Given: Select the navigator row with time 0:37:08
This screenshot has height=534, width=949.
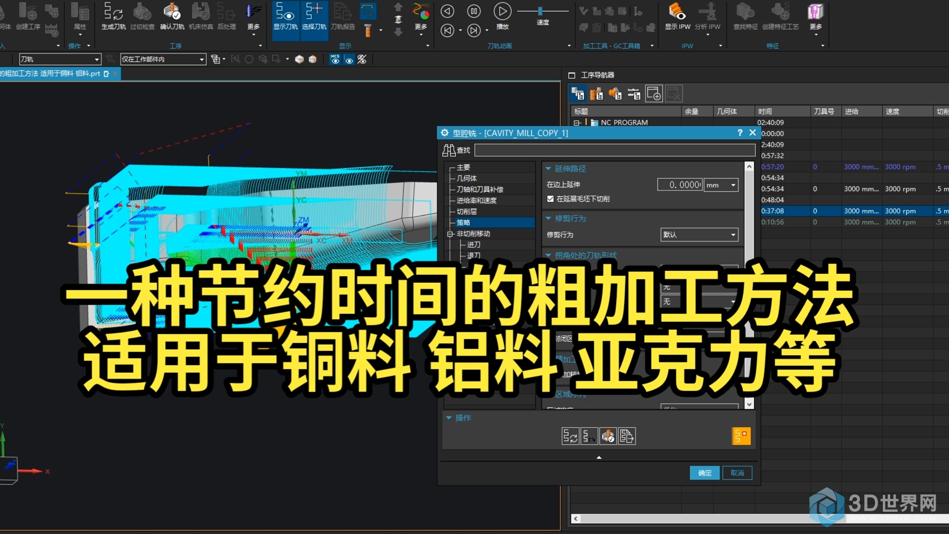Looking at the screenshot, I should (854, 211).
